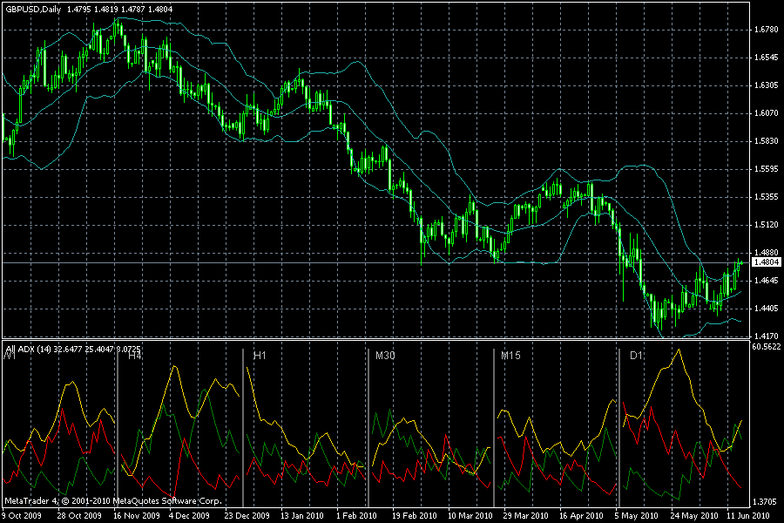Click the 1.5355 price axis value
This screenshot has height=523, width=784.
[x=767, y=197]
